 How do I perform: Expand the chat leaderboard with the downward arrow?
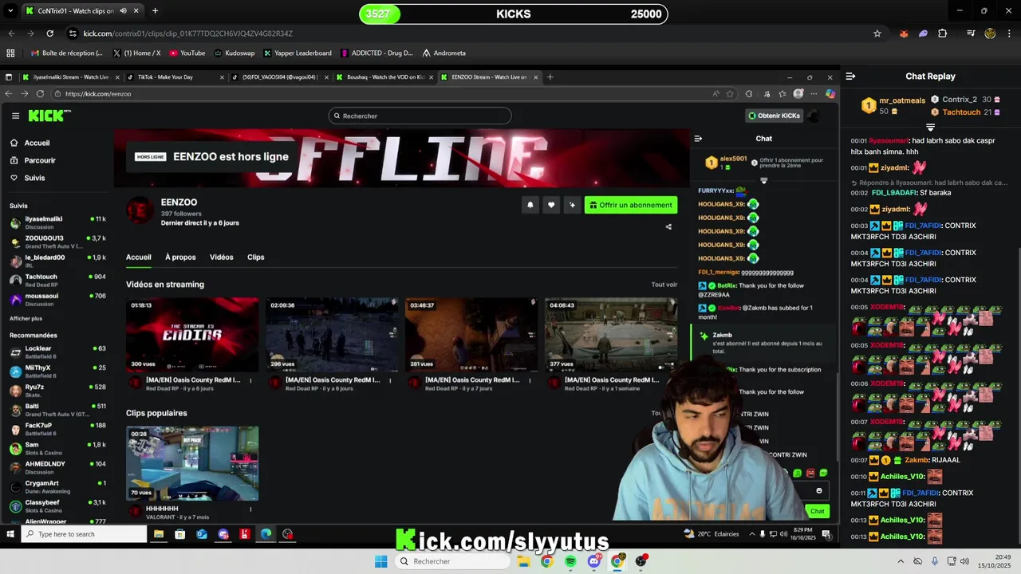coord(763,181)
